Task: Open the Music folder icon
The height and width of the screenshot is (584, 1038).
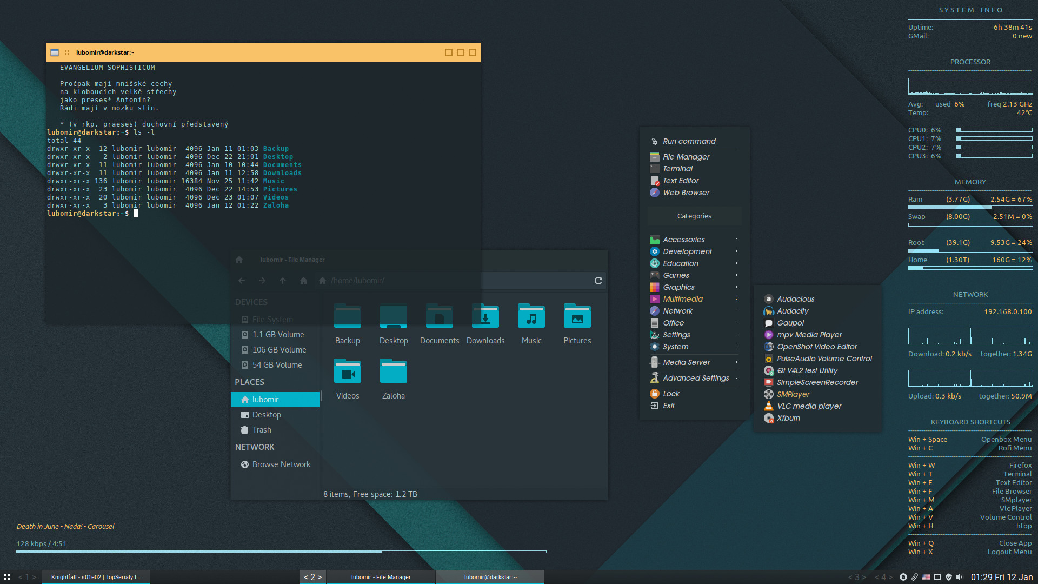Action: [x=531, y=317]
